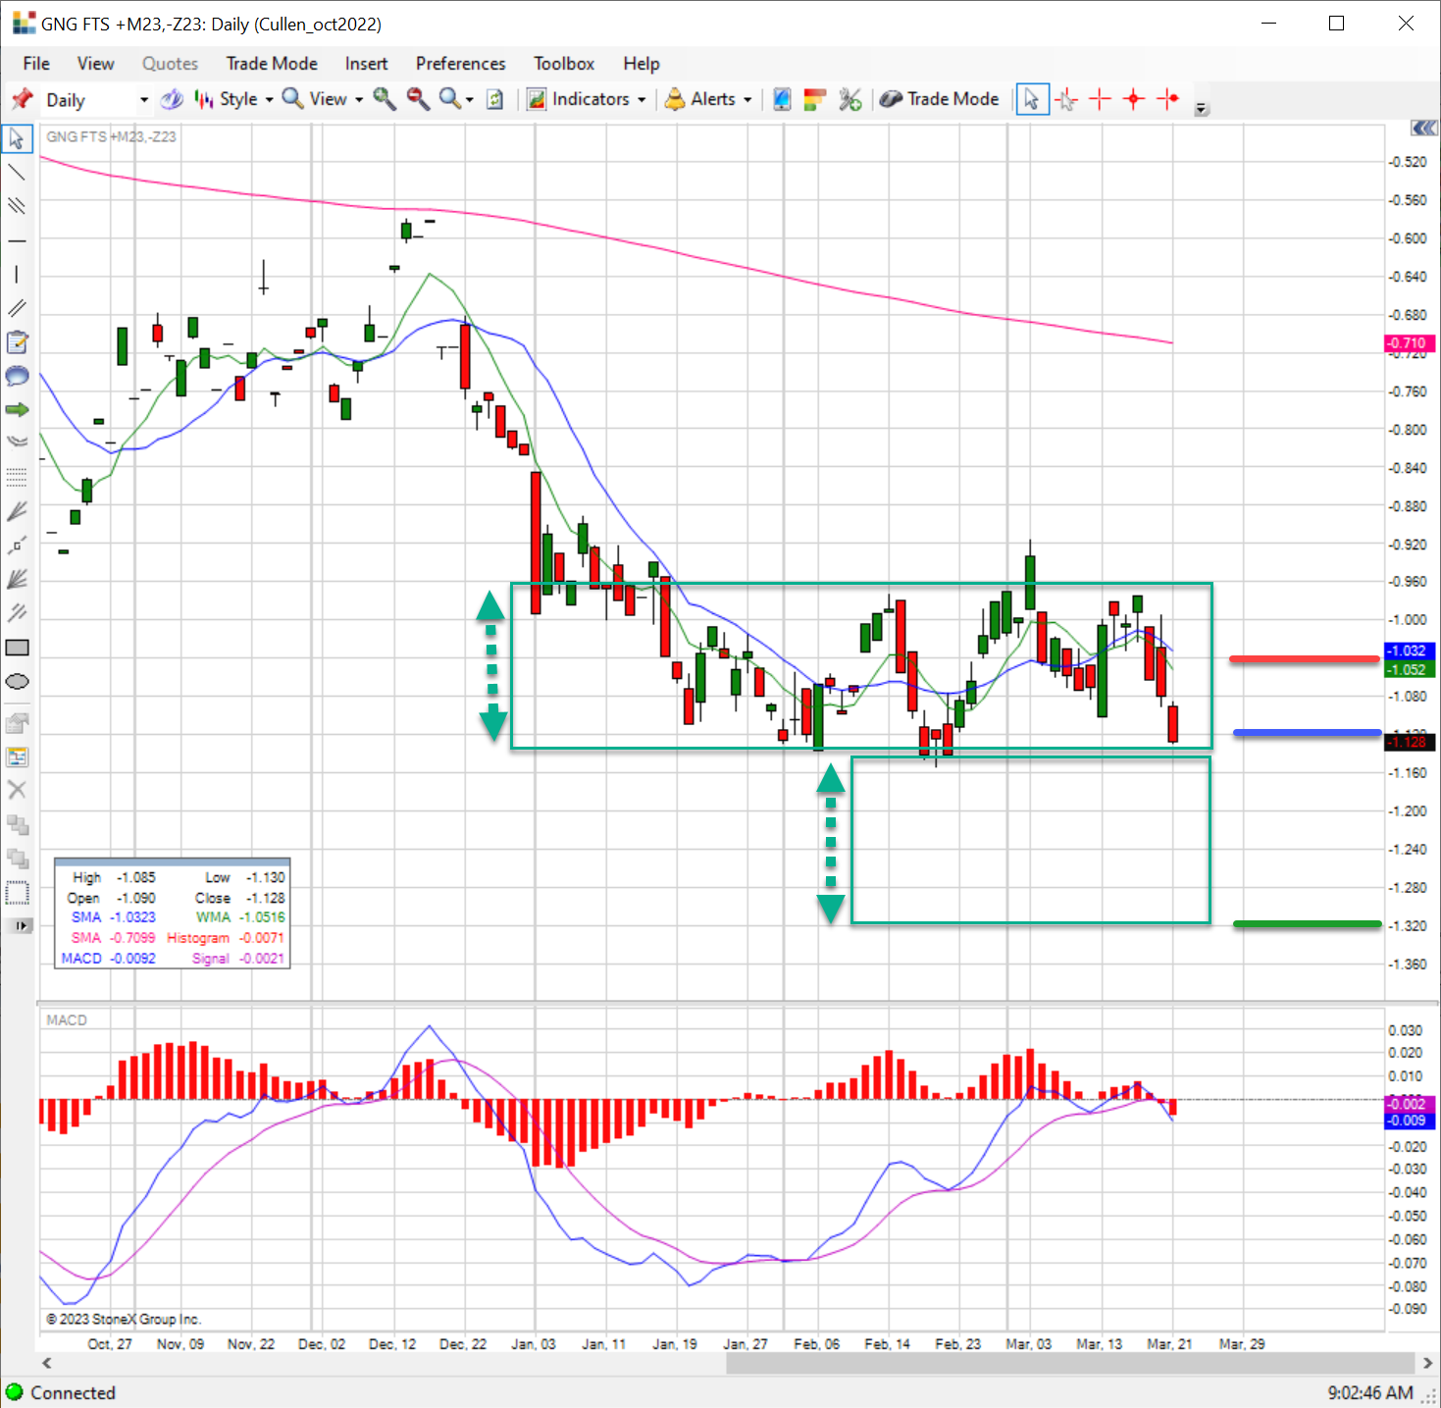Select the vertical line tool
The height and width of the screenshot is (1408, 1441).
click(x=17, y=275)
